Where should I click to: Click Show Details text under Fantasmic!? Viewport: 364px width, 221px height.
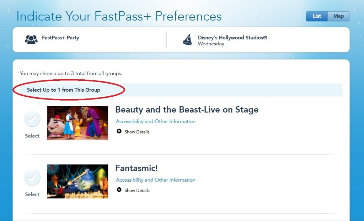point(137,190)
